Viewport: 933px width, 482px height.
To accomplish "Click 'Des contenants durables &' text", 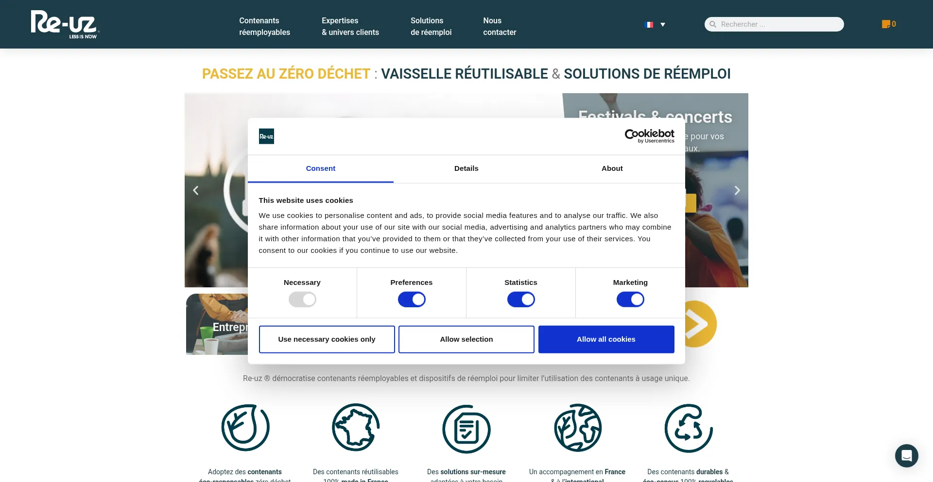I will tap(688, 472).
